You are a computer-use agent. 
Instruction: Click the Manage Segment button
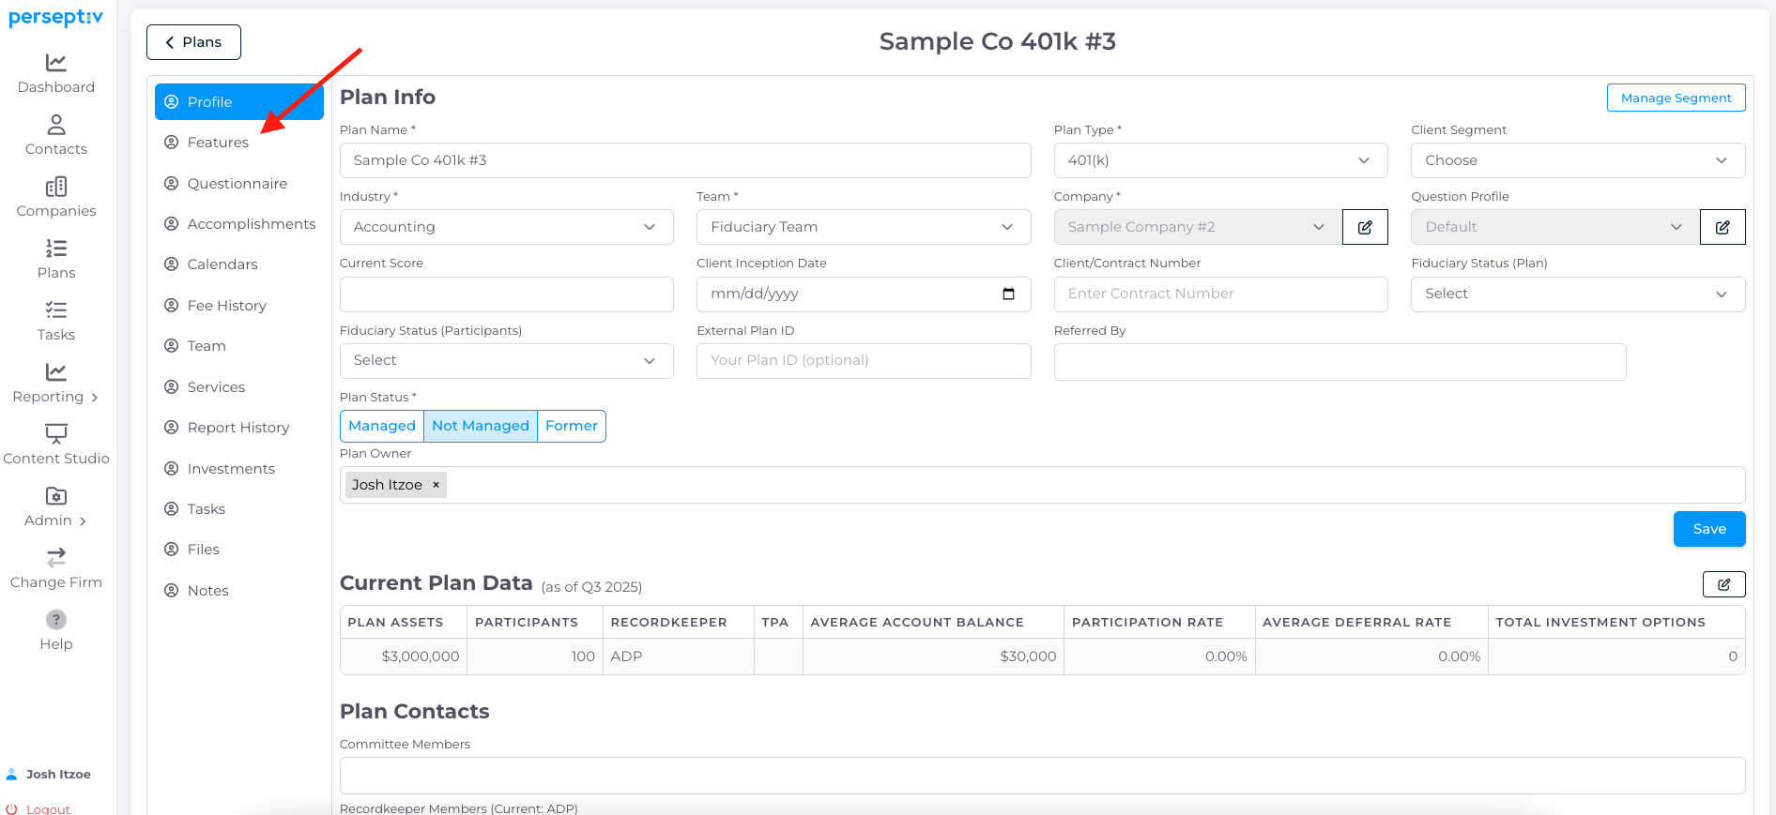[1676, 98]
